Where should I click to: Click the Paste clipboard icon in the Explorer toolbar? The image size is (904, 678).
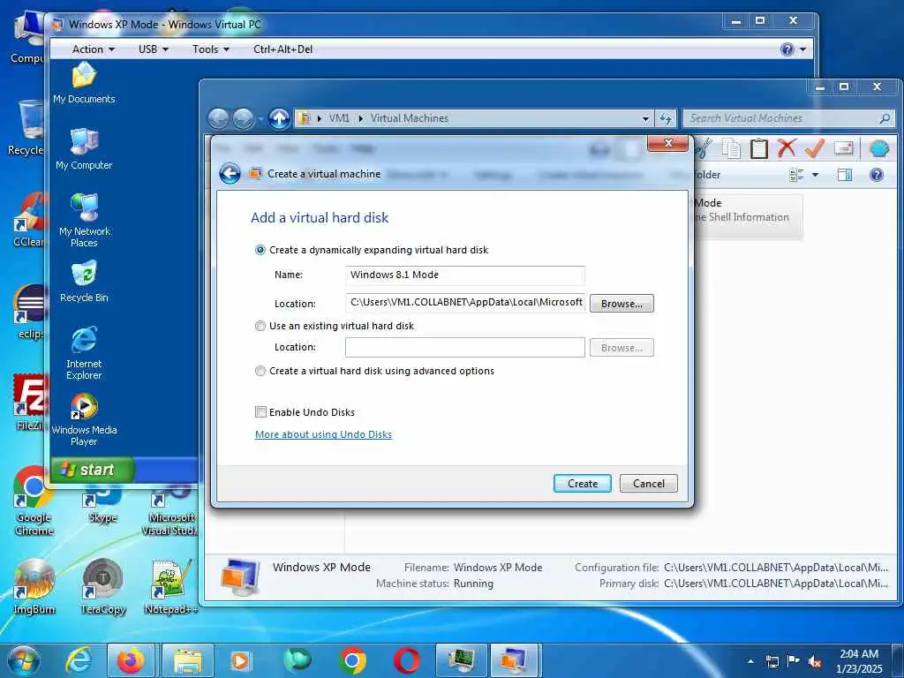(758, 148)
